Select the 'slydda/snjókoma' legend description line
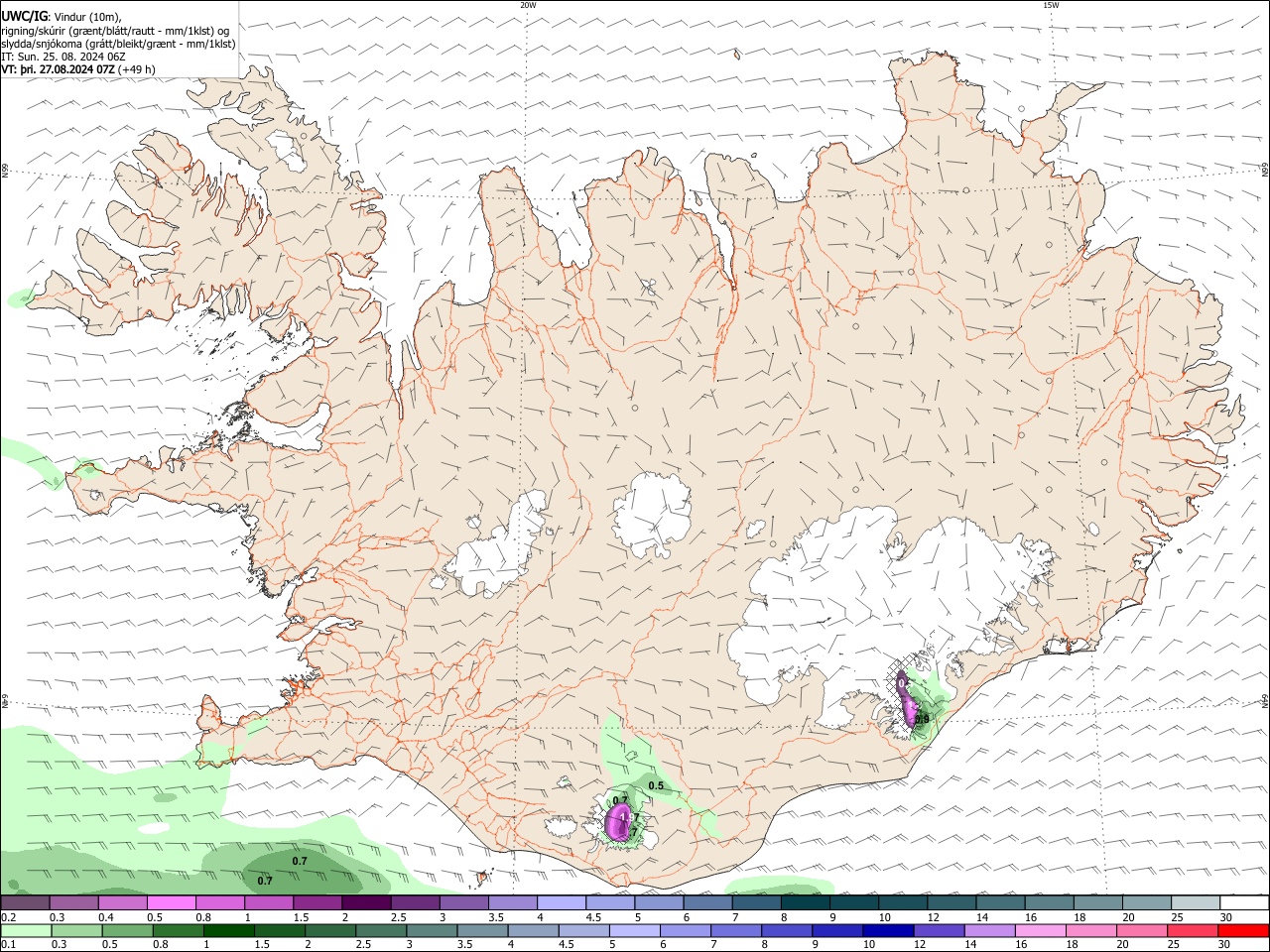This screenshot has width=1270, height=952. click(118, 44)
